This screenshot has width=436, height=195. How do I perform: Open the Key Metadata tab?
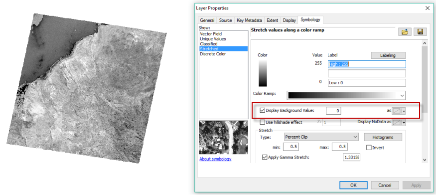[x=249, y=20]
